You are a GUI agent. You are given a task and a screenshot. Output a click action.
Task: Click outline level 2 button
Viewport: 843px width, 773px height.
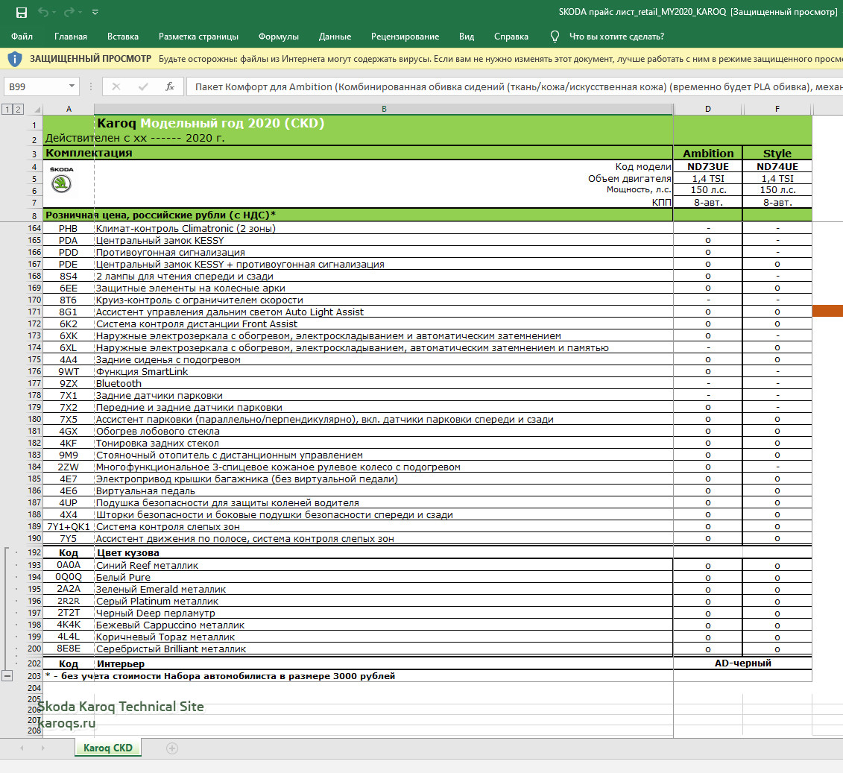[x=18, y=110]
